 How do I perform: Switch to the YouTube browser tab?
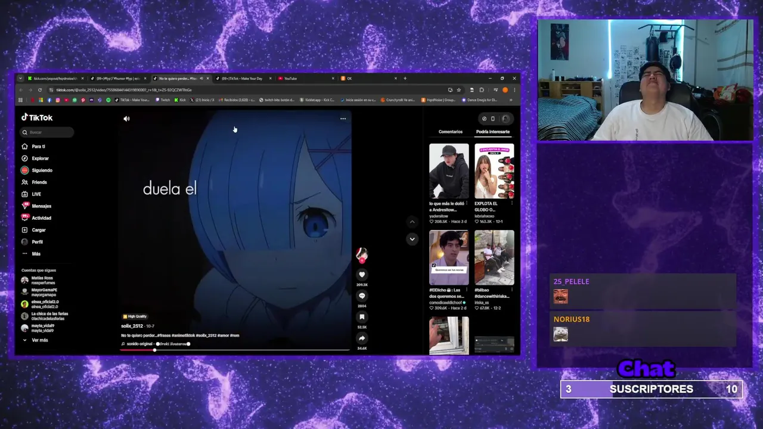307,79
